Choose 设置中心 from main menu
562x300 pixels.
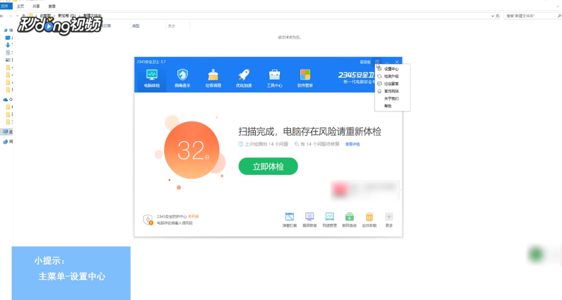pyautogui.click(x=392, y=69)
